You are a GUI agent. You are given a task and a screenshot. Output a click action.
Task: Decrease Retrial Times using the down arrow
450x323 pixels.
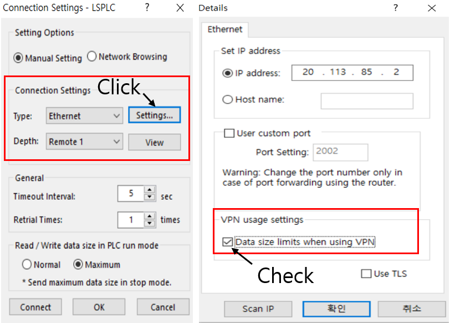tap(149, 223)
